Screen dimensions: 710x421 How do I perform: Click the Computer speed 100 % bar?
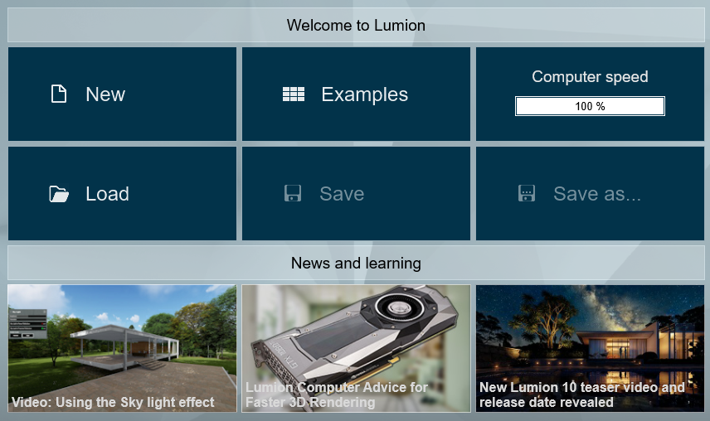pos(590,106)
